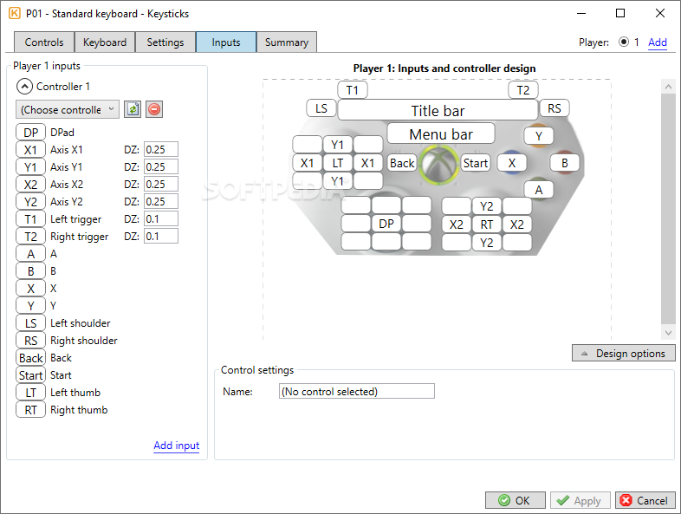Click the Axis Y2 dead zone field
Screen dimensions: 681x514
161,202
